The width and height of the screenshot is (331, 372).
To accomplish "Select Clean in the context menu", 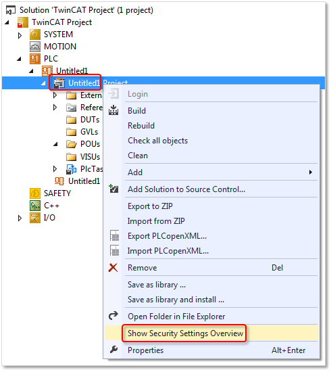I will [x=211, y=156].
